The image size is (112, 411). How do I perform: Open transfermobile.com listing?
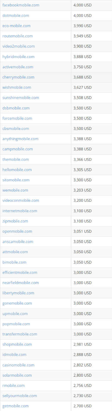pos(20,334)
